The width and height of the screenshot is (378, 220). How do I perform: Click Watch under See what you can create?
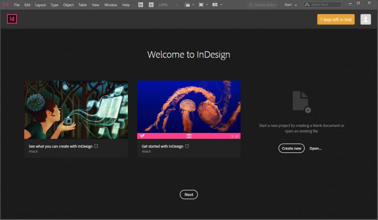pos(33,152)
